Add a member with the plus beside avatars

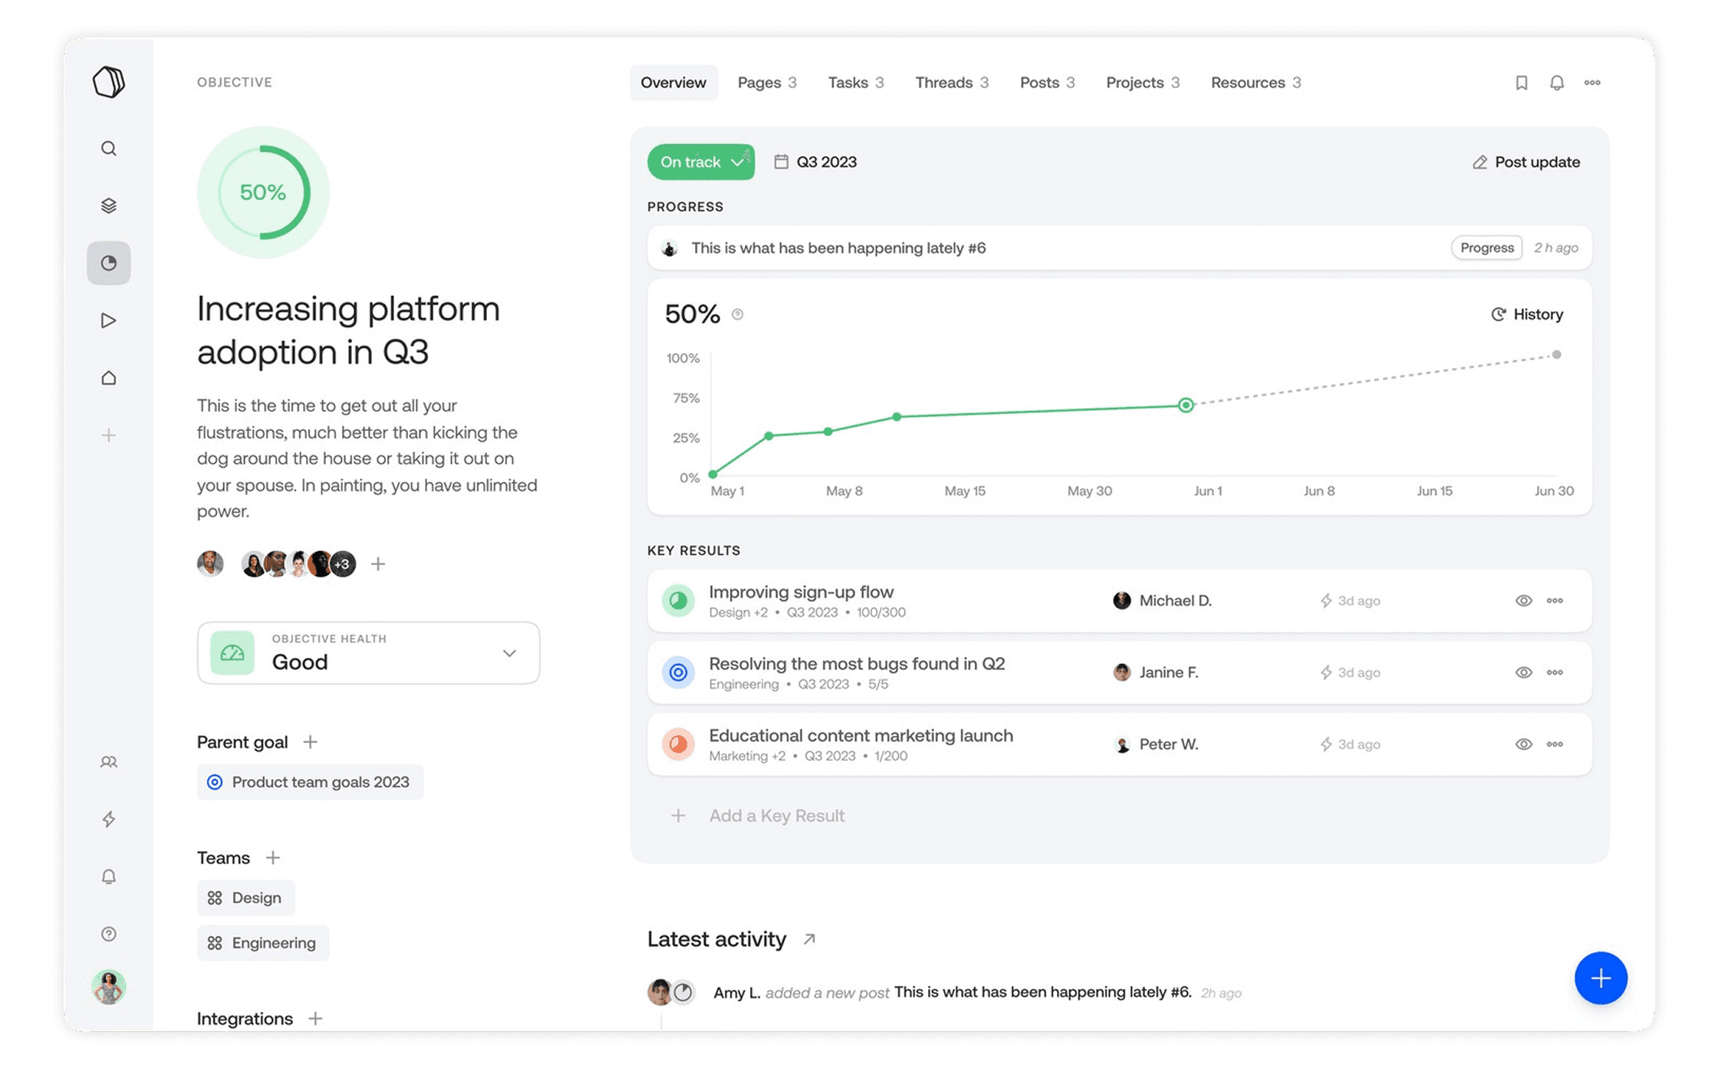pos(378,564)
